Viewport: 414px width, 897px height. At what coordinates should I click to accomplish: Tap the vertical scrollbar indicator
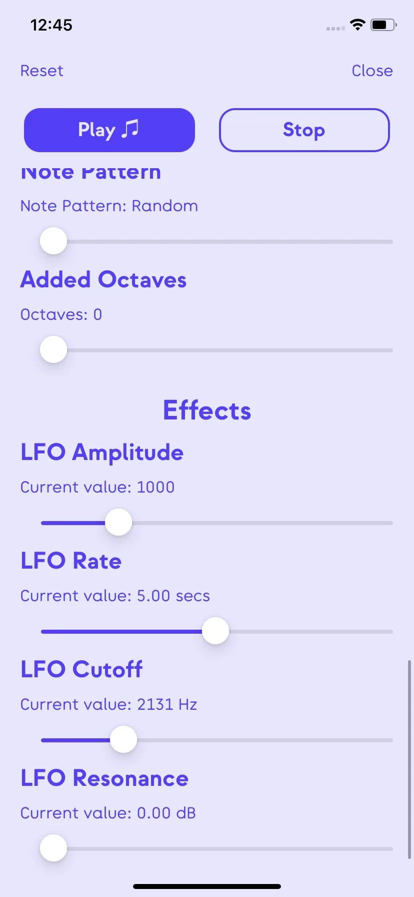click(409, 759)
